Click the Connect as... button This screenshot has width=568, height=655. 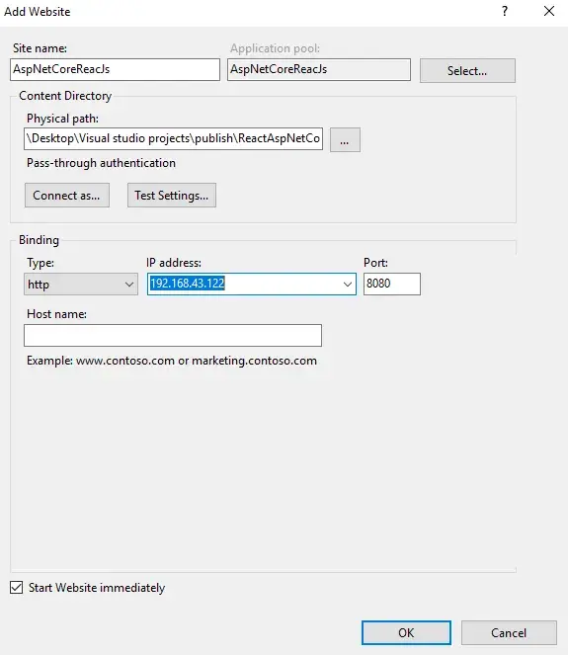click(x=67, y=195)
